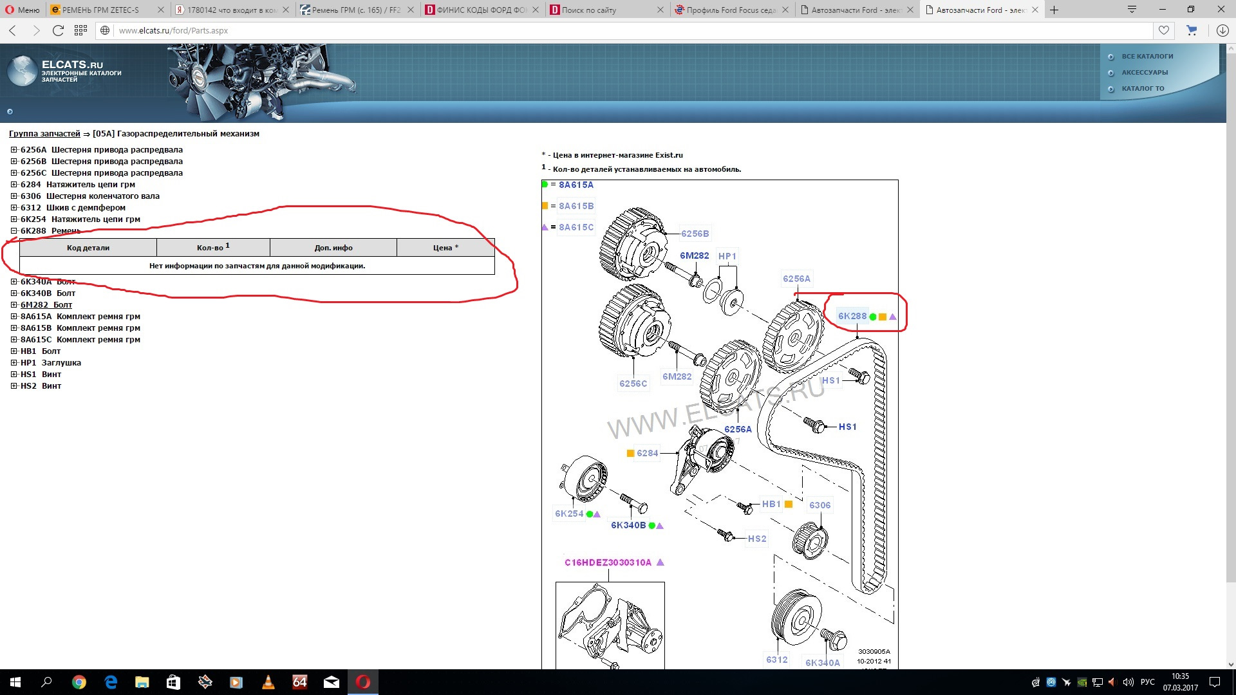Open VLC media player from taskbar
The width and height of the screenshot is (1236, 695).
click(x=268, y=682)
